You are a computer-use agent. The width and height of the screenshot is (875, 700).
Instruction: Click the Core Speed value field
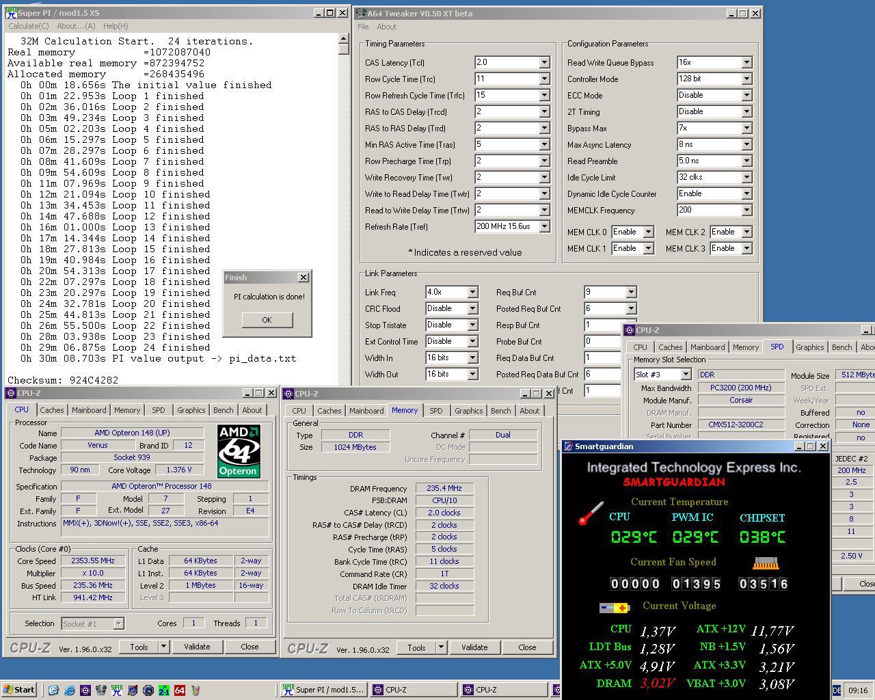tap(93, 561)
